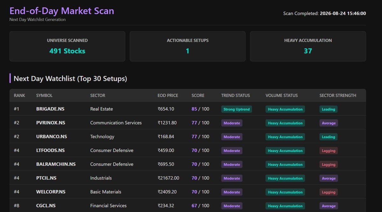Screen dimensions: 382x212
Task: Click EOD price ₹654.10
Action: (x=166, y=109)
